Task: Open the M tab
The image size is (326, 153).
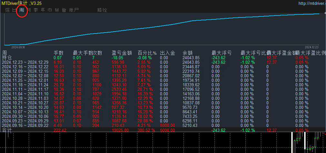Action: (x=57, y=10)
